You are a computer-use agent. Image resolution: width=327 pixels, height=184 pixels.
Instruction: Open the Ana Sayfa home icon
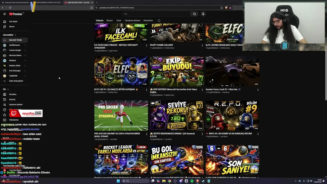point(4,21)
